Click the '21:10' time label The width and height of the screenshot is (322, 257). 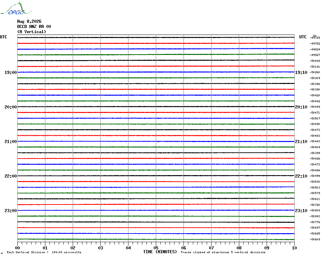pos(301,142)
